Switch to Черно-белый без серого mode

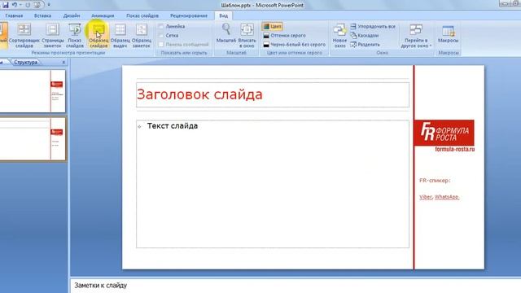295,44
